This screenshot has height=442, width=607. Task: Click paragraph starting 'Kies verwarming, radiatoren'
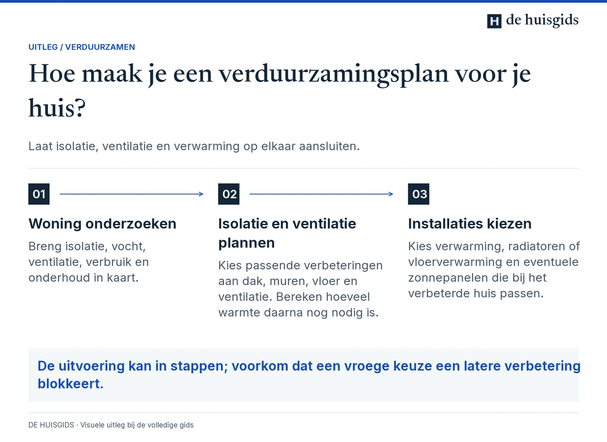tap(494, 270)
